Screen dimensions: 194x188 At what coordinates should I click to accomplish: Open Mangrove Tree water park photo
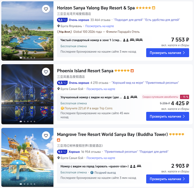pos(27,157)
